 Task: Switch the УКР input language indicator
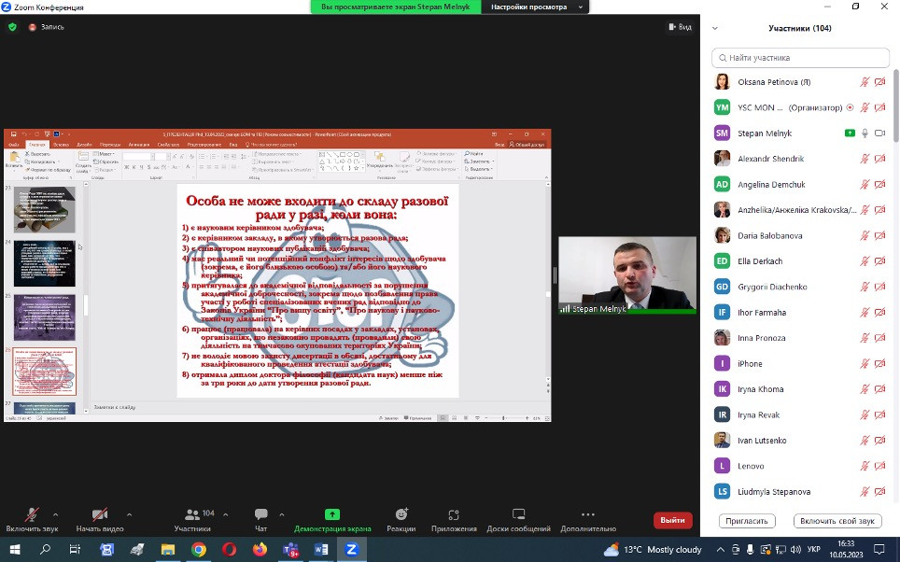(813, 550)
